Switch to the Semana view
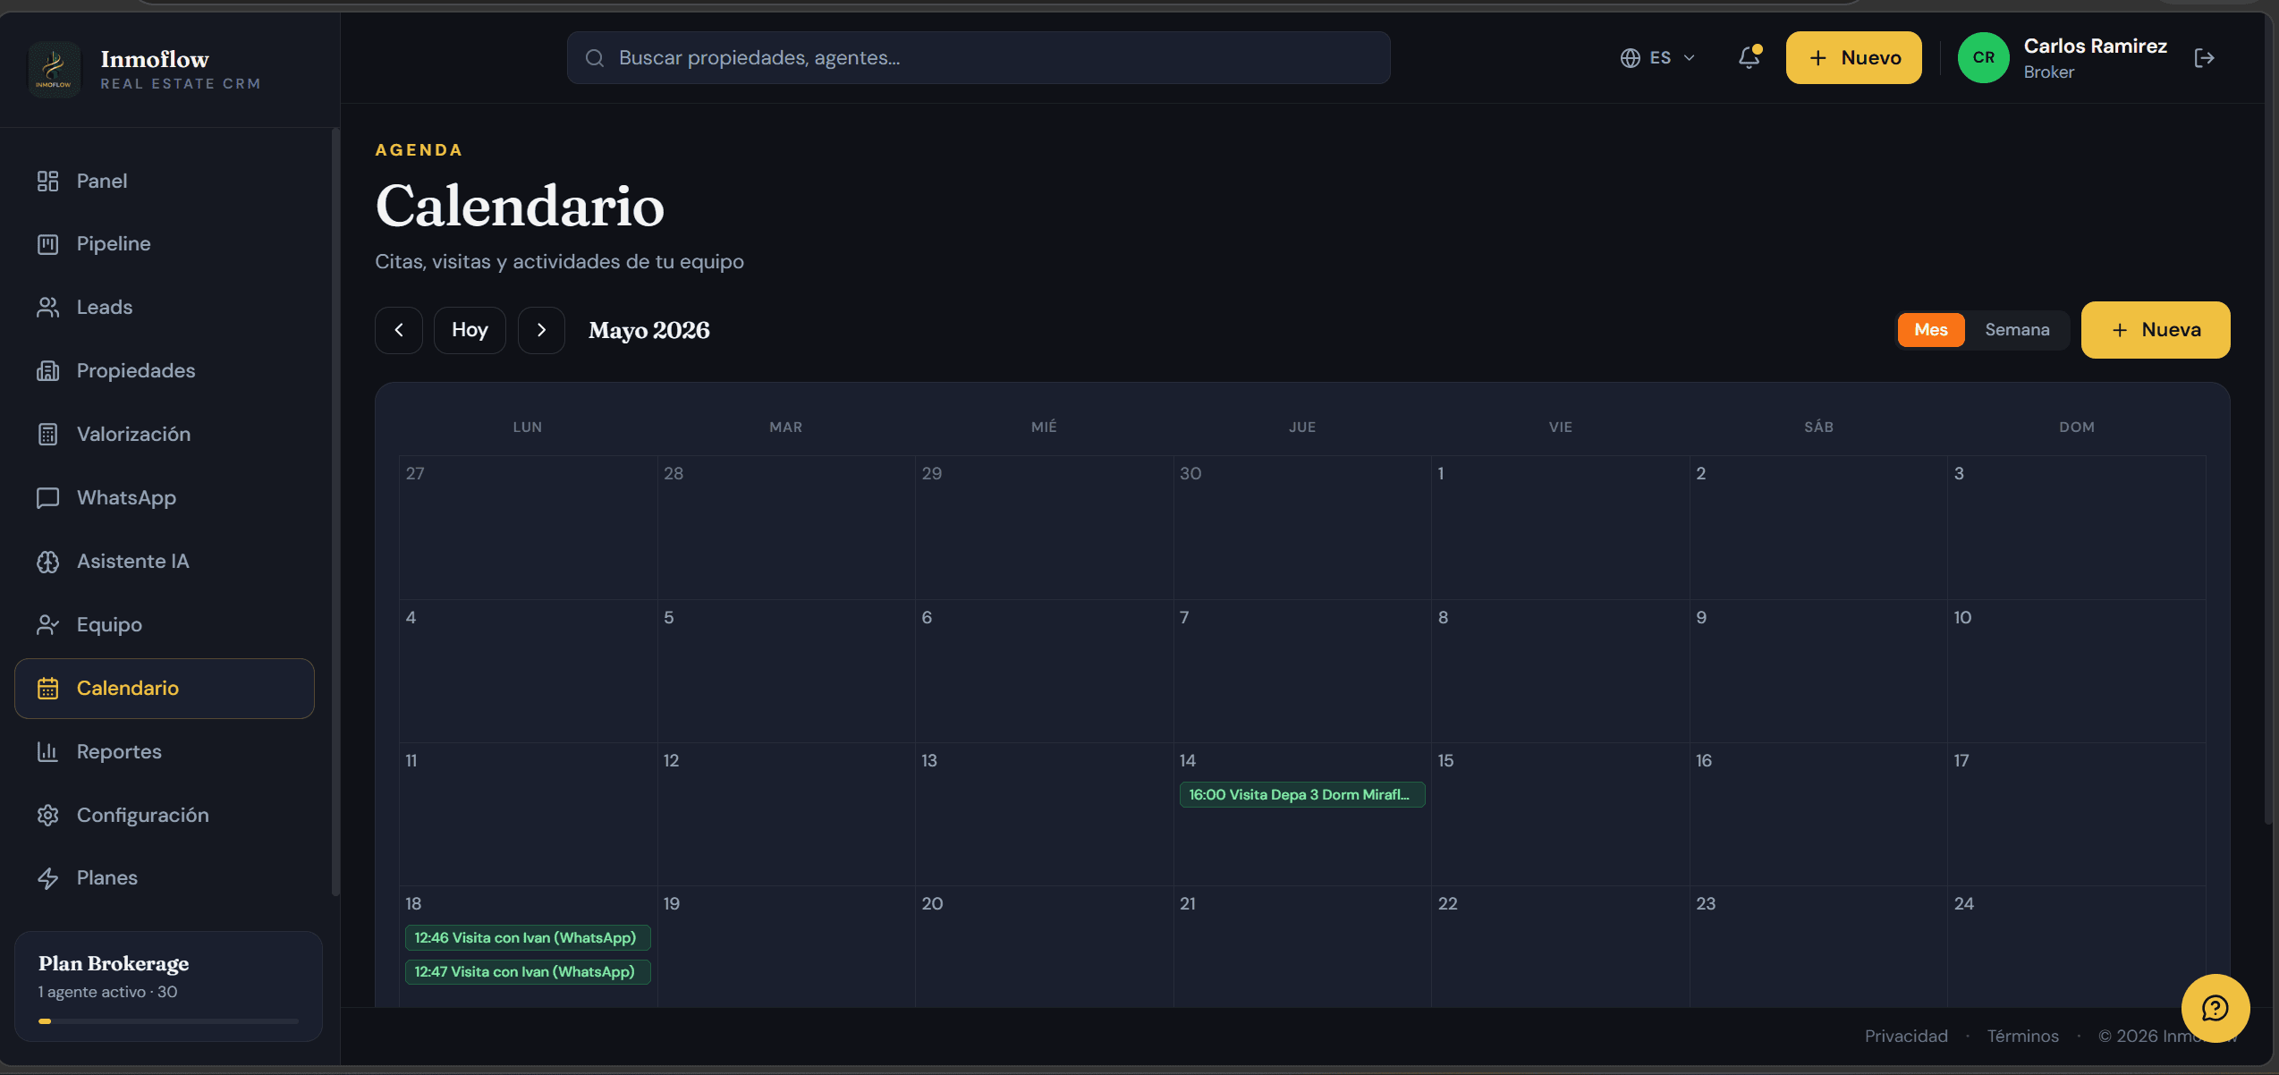Image resolution: width=2279 pixels, height=1075 pixels. click(2017, 330)
